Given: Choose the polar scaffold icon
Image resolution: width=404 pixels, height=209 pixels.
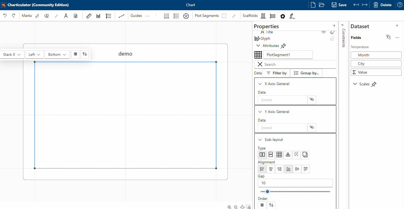Looking at the screenshot, I should coord(283,16).
